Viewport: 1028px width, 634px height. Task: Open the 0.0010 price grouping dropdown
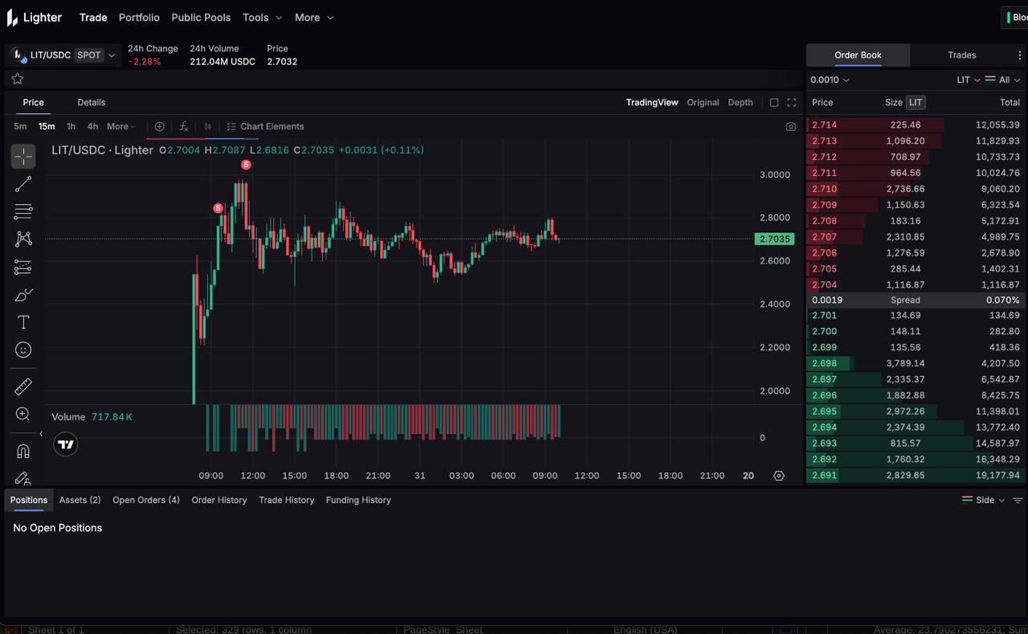[830, 80]
